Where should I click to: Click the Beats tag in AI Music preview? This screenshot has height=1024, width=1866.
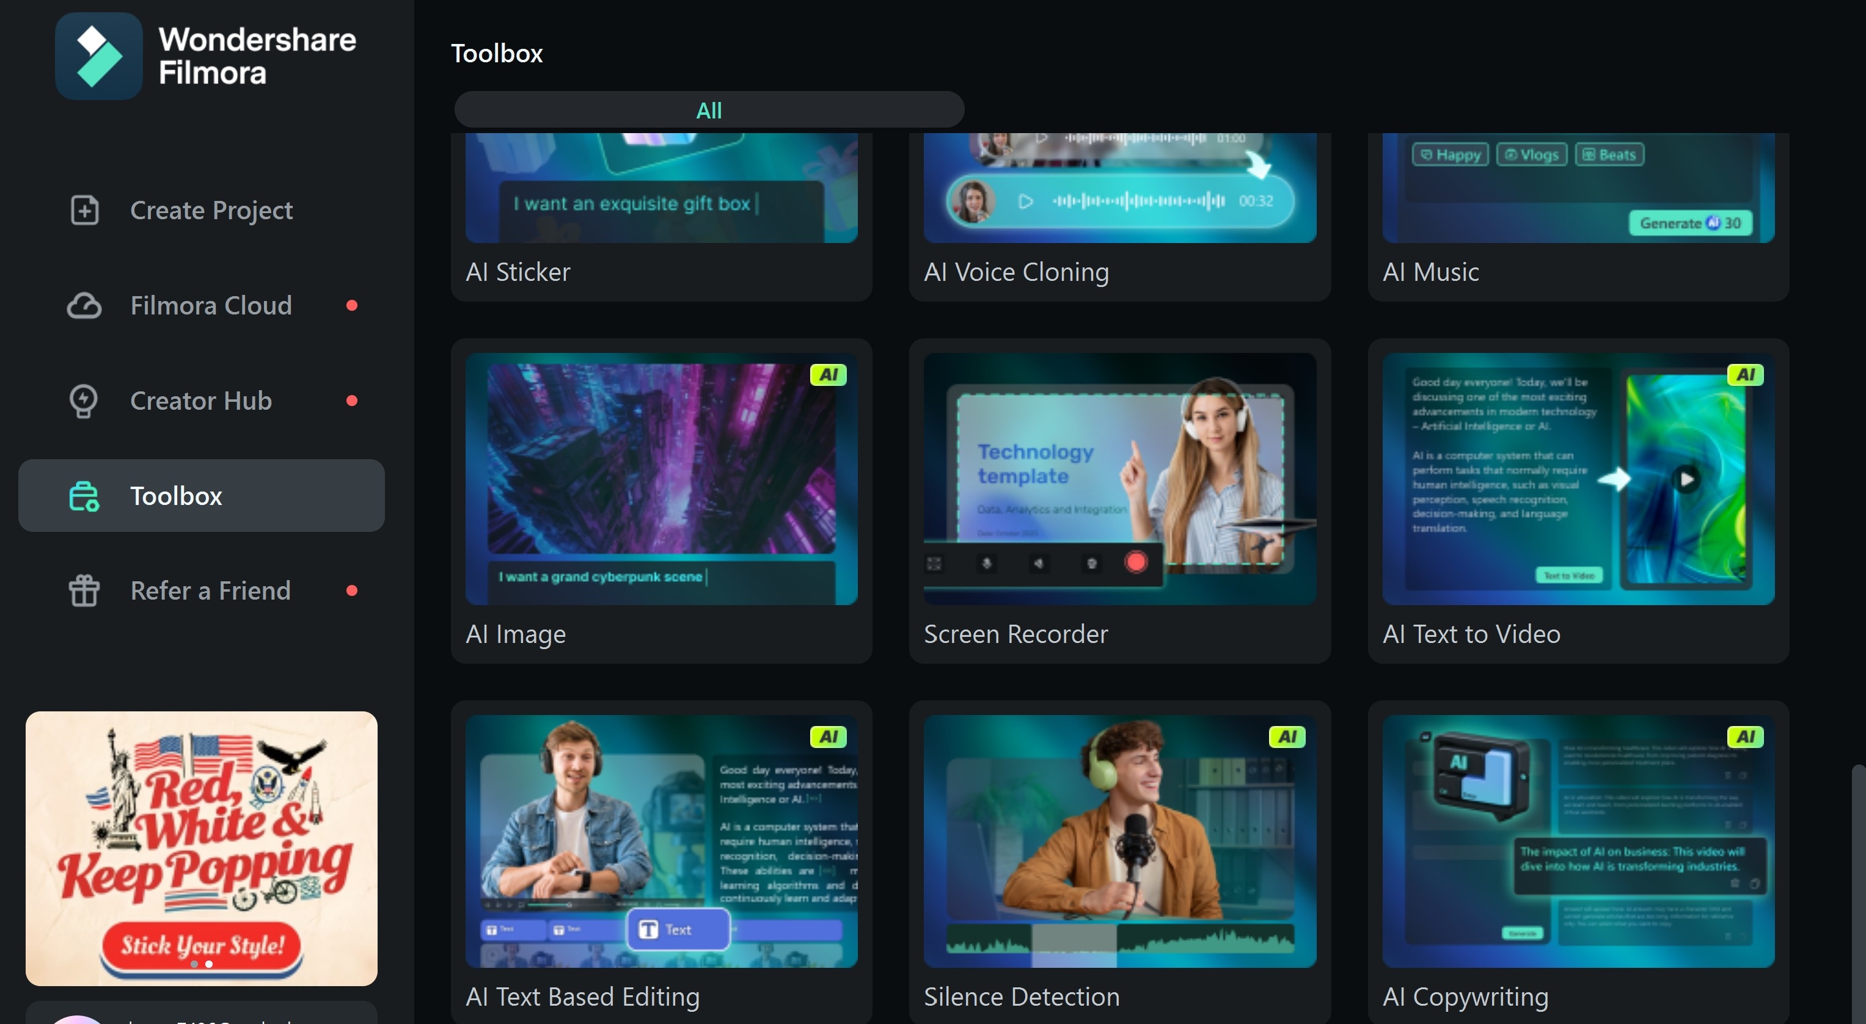[1609, 155]
